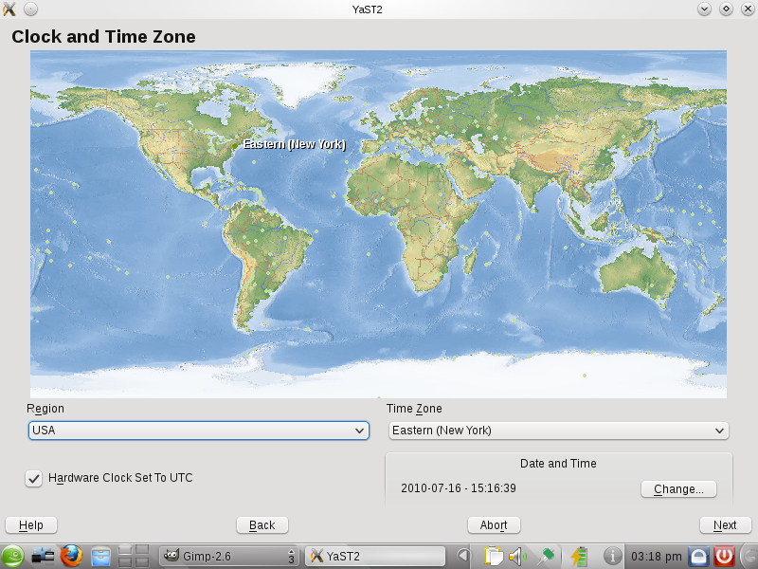Click the Eastern (New York) map label
758x569 pixels.
coord(295,144)
